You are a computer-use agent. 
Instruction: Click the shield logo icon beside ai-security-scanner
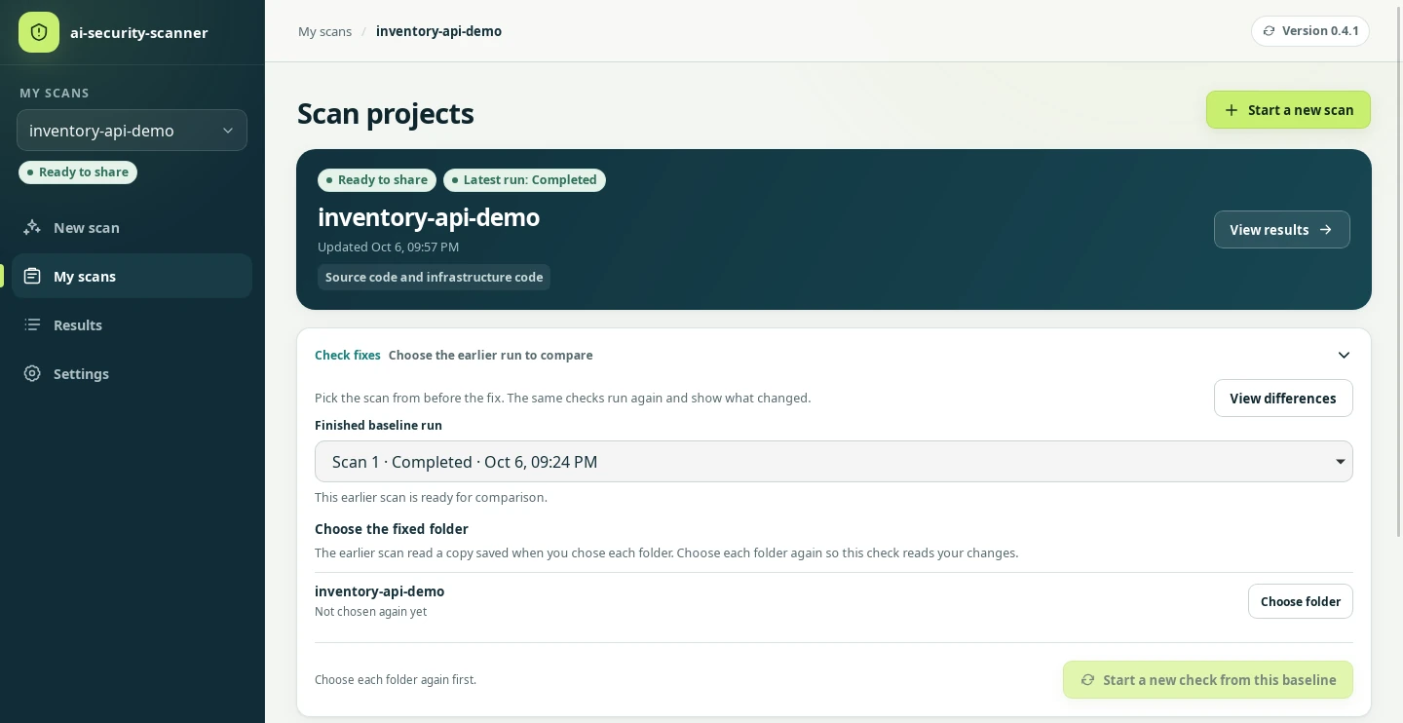39,32
